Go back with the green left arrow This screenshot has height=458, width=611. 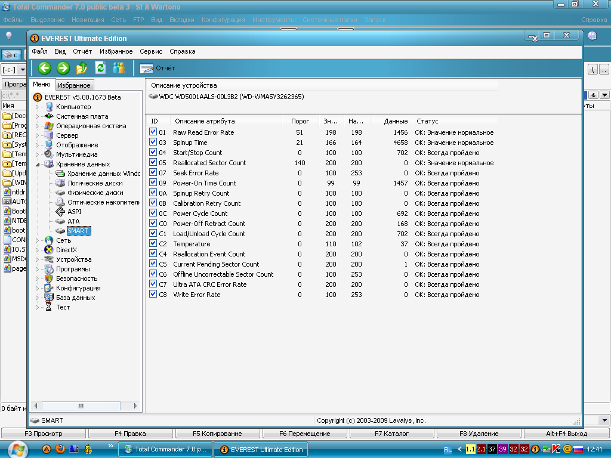click(x=44, y=68)
